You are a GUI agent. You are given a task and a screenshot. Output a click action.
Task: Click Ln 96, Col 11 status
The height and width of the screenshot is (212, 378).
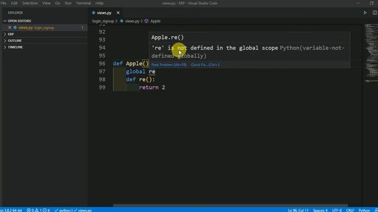point(298,210)
